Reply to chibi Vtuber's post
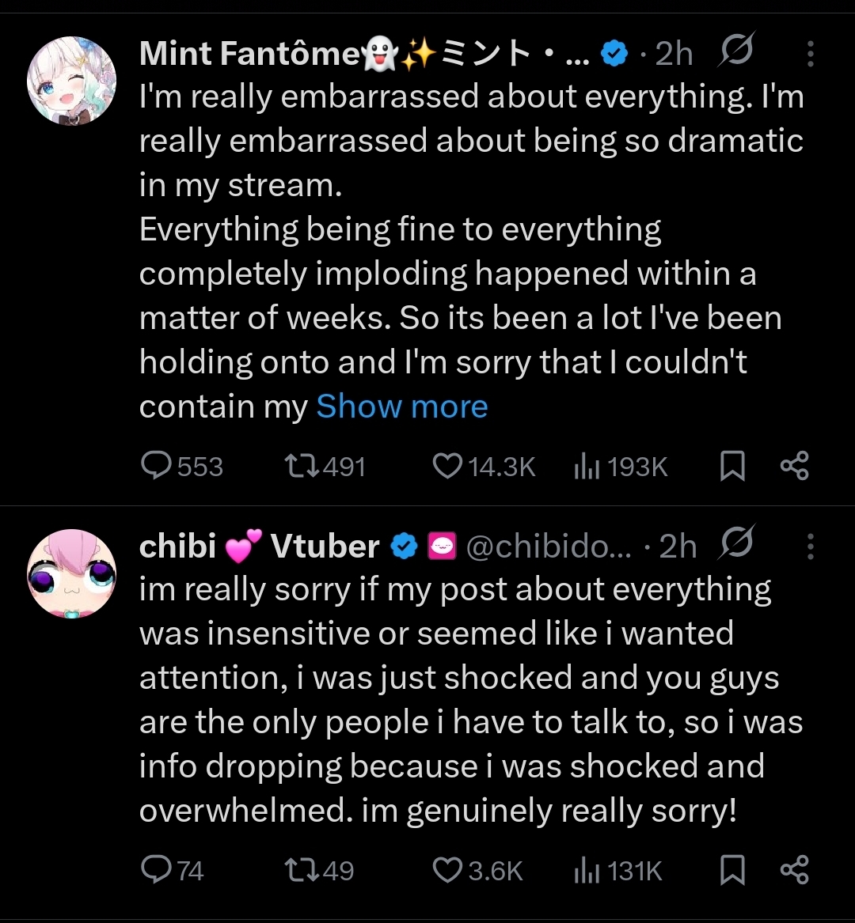Viewport: 855px width, 923px height. pos(157,870)
